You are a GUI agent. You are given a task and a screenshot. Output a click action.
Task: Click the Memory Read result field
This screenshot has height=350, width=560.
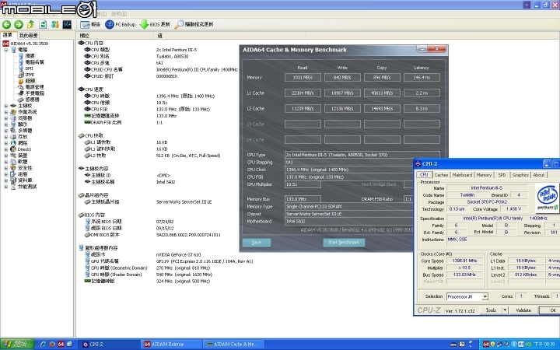[303, 78]
